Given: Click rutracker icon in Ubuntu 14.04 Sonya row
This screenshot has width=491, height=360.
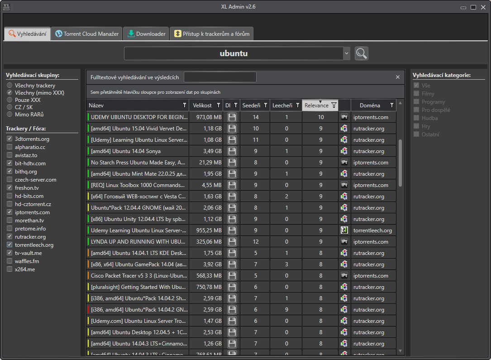Looking at the screenshot, I should pyautogui.click(x=344, y=151).
